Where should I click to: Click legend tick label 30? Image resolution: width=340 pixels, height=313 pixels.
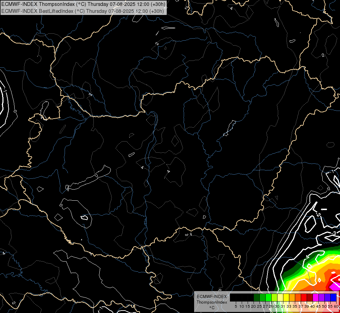click(x=277, y=306)
